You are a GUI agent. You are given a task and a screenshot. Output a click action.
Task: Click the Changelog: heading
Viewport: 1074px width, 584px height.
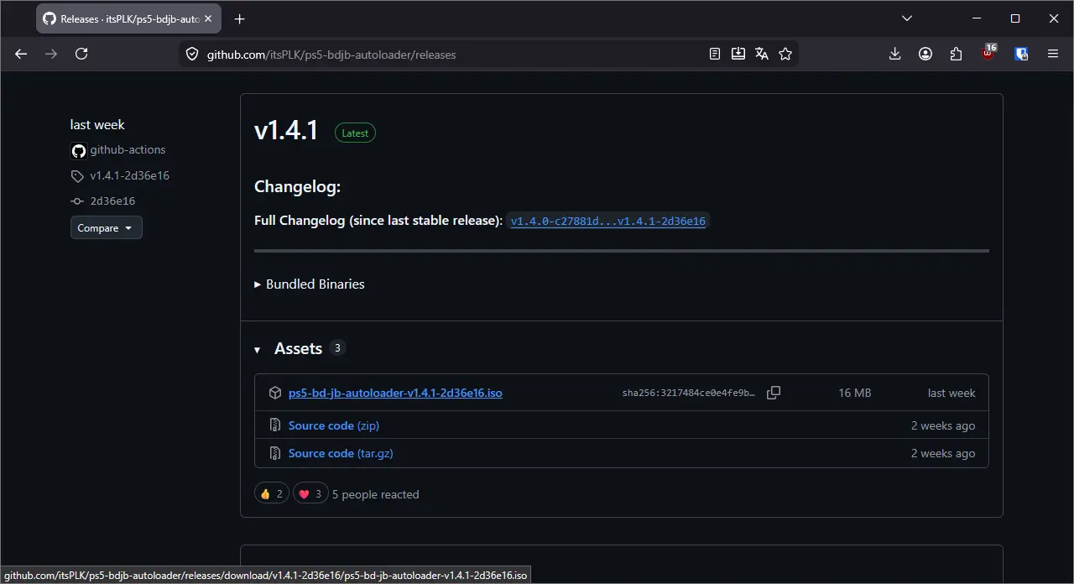[297, 186]
